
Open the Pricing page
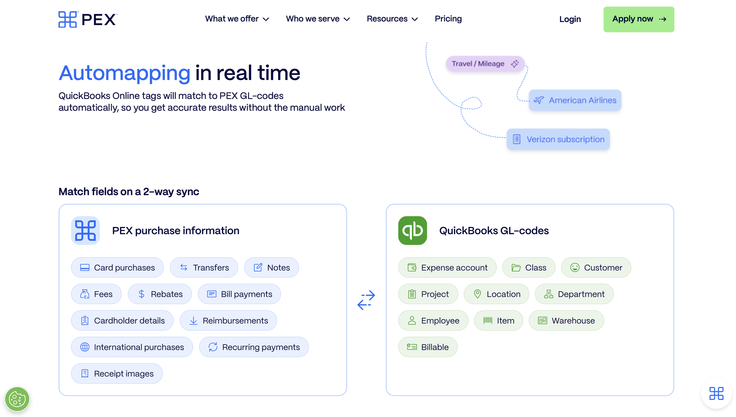(448, 19)
